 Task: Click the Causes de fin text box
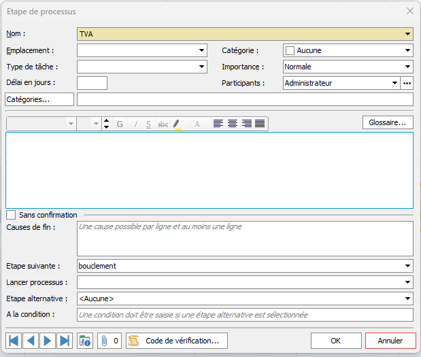[245, 239]
